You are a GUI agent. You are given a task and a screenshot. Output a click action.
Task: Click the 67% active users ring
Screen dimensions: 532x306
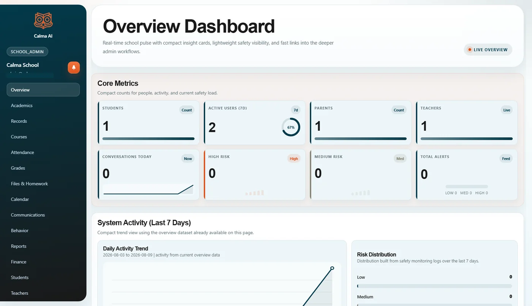point(291,127)
